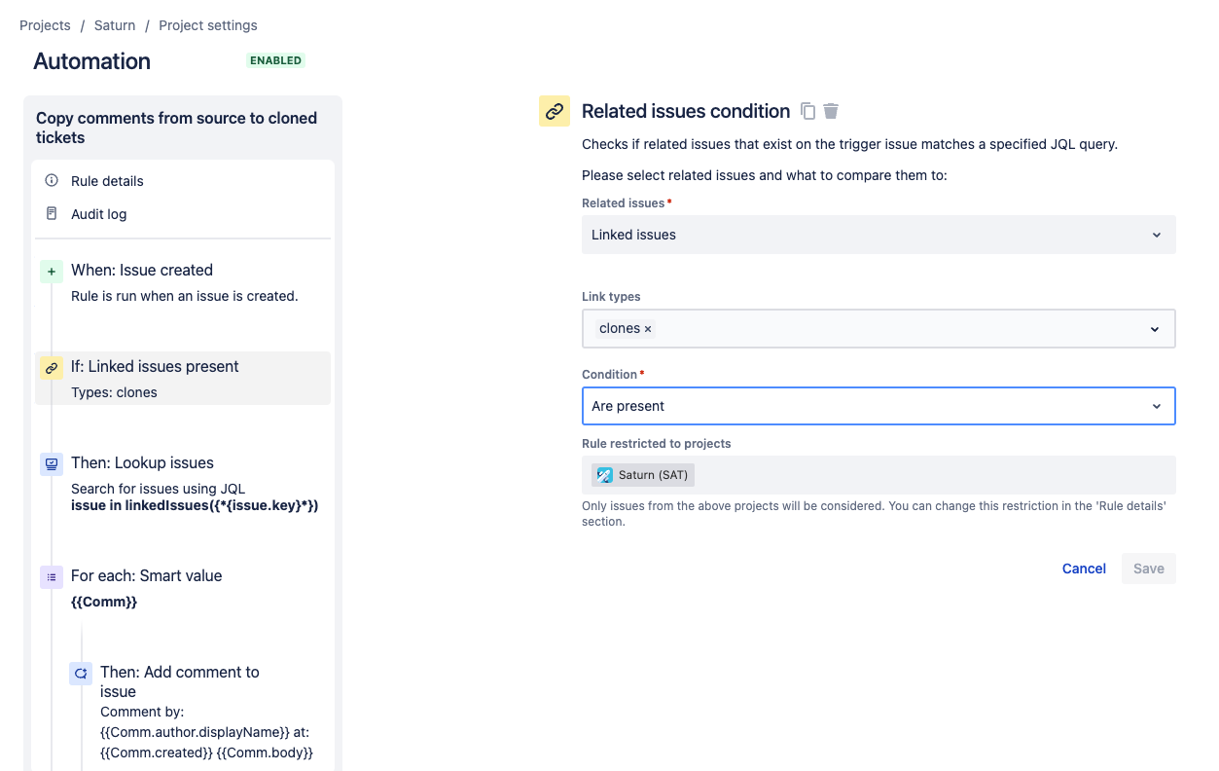
Task: Click the ENABLED status badge
Action: point(275,60)
